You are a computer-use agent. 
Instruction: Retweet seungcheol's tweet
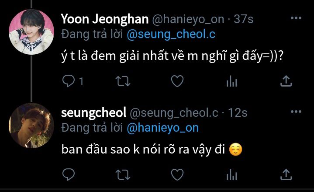pyautogui.click(x=123, y=175)
